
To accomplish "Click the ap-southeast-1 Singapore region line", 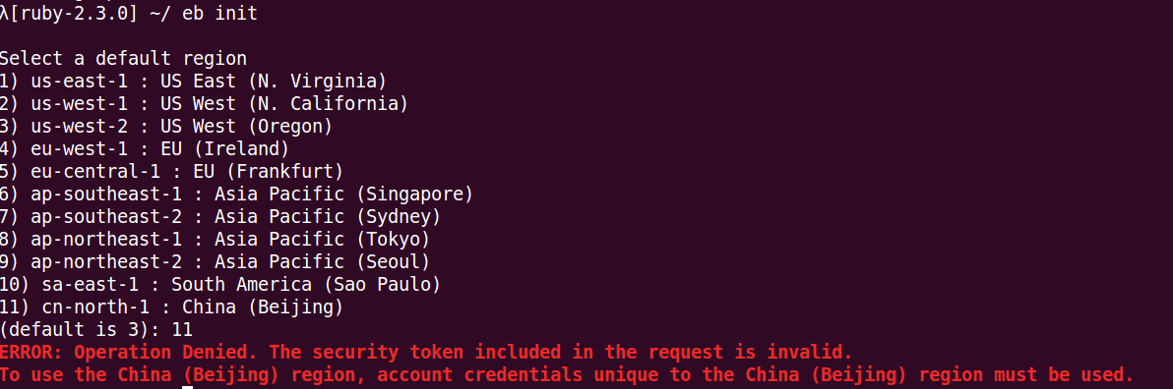I will pos(236,194).
